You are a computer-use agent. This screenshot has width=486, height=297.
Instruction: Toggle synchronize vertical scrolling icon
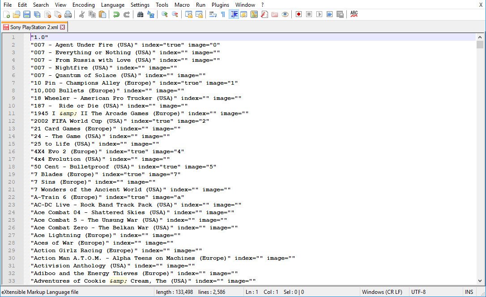189,14
